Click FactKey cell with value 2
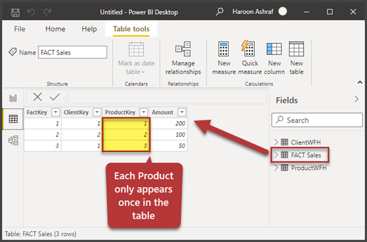This screenshot has width=367, height=242. [x=43, y=134]
